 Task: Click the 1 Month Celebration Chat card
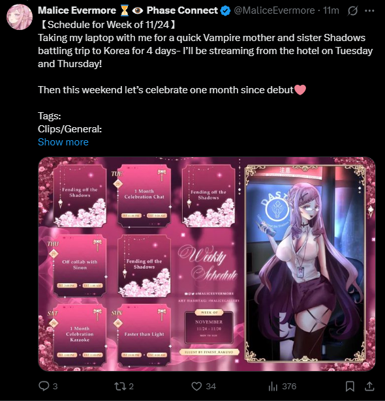[x=144, y=196]
